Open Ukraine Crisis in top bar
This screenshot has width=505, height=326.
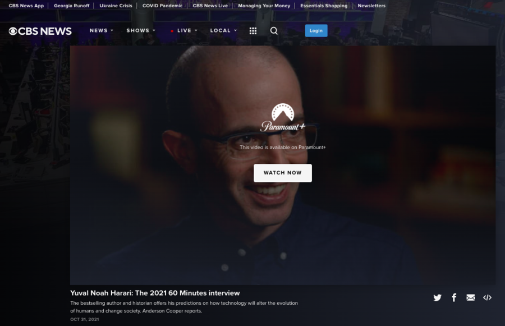116,6
